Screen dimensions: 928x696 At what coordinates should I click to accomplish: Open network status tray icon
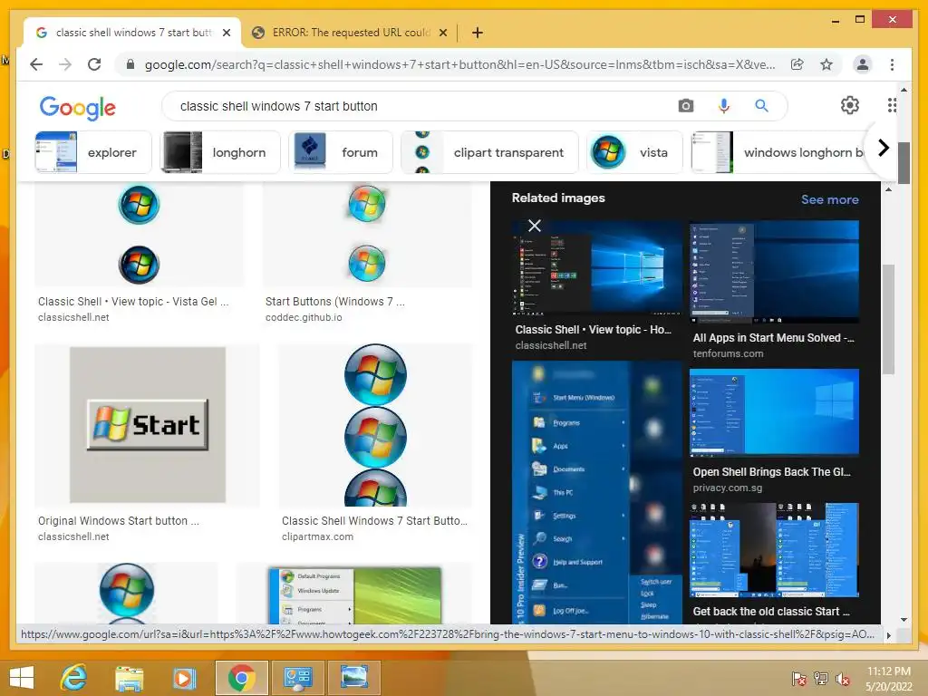click(x=821, y=678)
